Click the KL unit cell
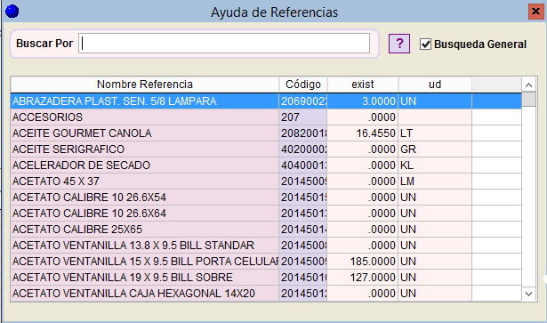The width and height of the screenshot is (547, 323). click(435, 166)
